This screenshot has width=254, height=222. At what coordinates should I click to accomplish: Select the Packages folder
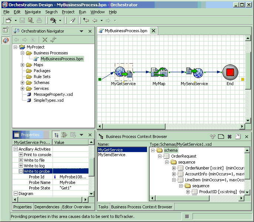point(42,71)
